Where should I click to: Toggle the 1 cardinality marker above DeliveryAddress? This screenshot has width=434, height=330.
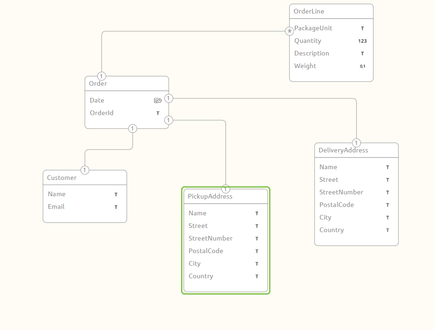(356, 143)
